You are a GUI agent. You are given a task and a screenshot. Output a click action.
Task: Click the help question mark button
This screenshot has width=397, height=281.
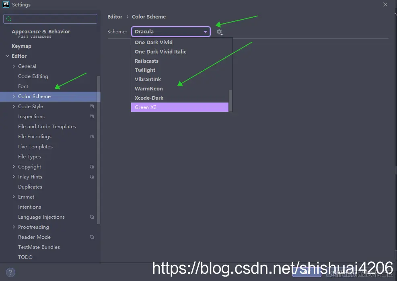pyautogui.click(x=10, y=273)
